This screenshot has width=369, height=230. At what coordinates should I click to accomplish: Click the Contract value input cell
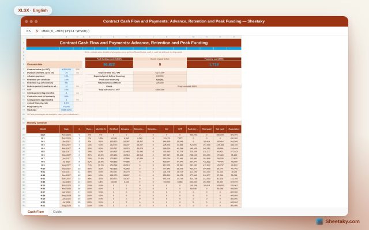[x=66, y=70]
